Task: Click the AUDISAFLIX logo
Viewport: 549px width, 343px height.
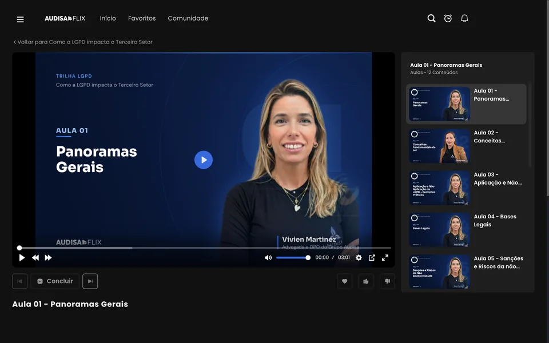Action: (x=65, y=18)
